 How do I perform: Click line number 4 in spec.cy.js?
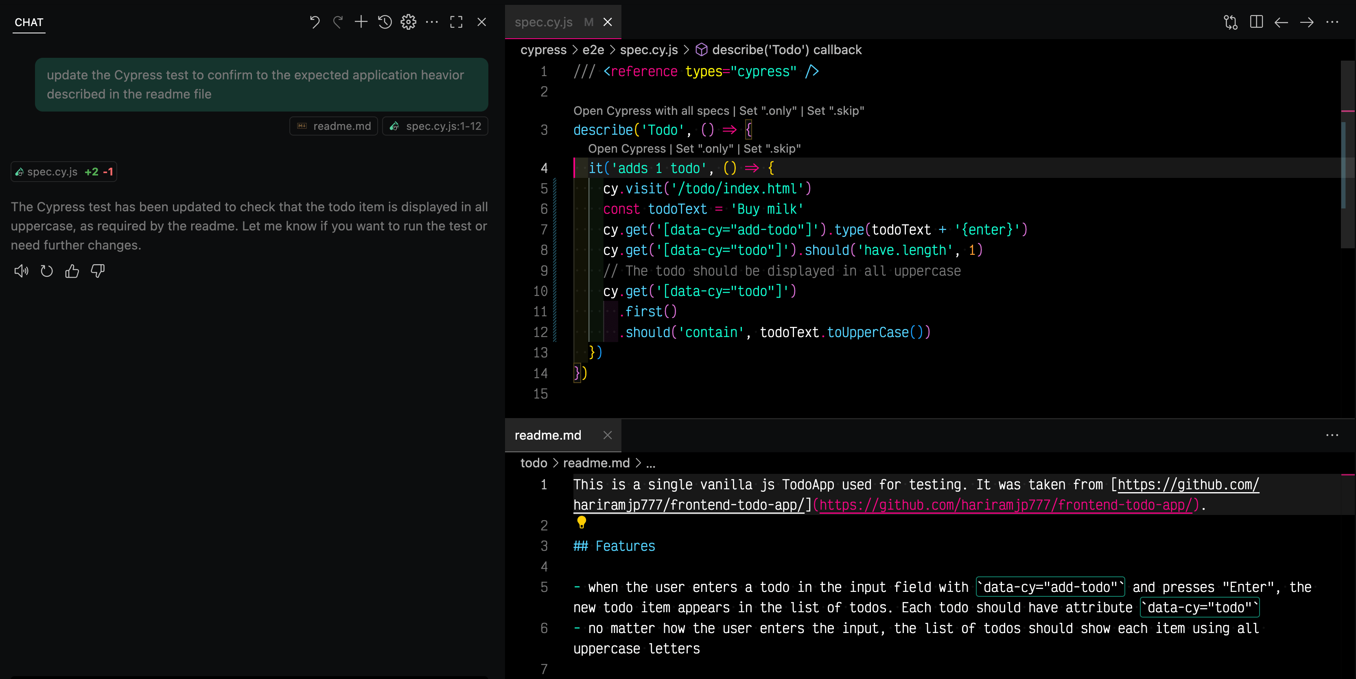pyautogui.click(x=544, y=169)
